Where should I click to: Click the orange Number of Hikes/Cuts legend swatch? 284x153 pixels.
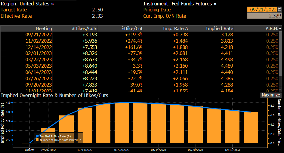tap(37, 140)
